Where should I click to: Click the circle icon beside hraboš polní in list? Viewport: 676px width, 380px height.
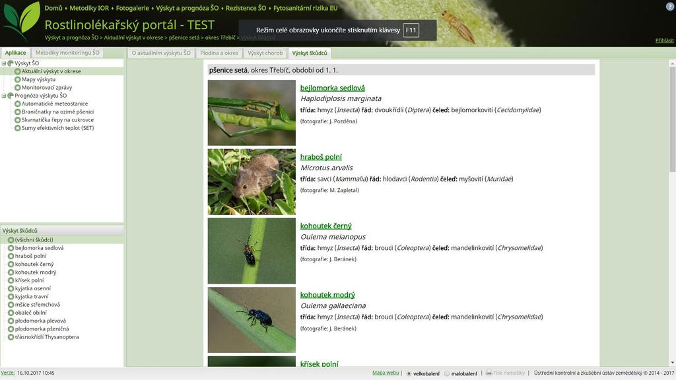(x=11, y=256)
